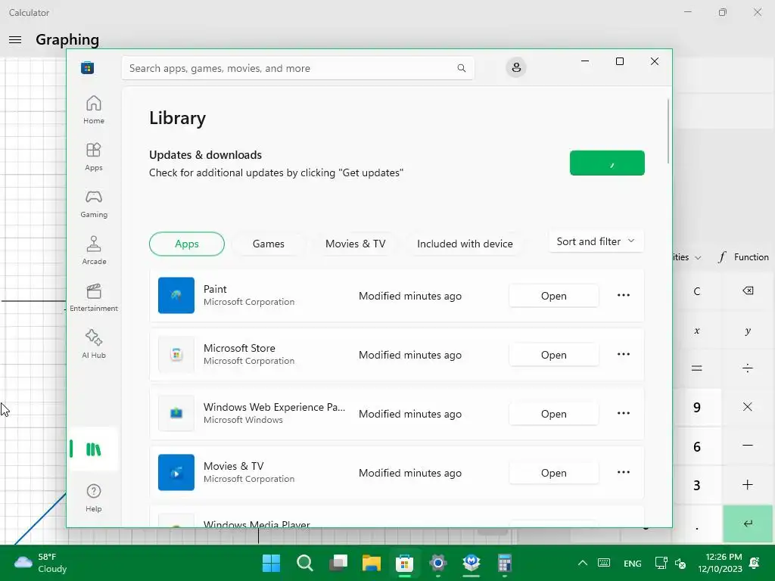Open clock showing 12:26 PM
This screenshot has height=581, width=775.
(721, 563)
